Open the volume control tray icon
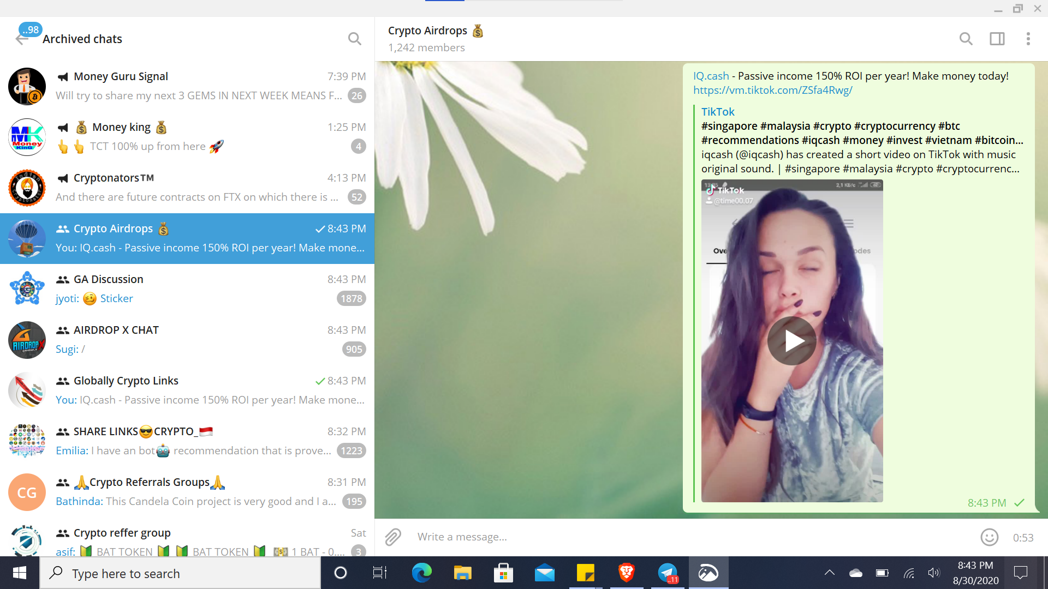This screenshot has height=589, width=1048. pos(934,573)
